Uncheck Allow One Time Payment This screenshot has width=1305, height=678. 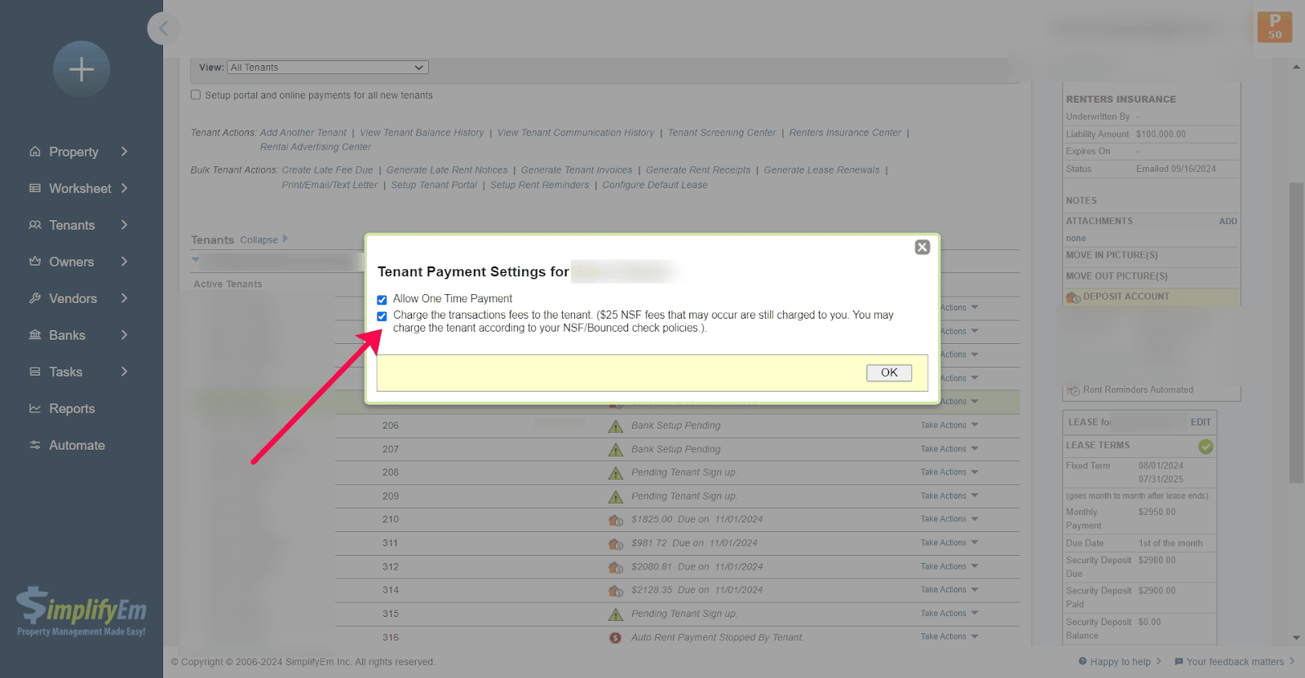(x=382, y=300)
